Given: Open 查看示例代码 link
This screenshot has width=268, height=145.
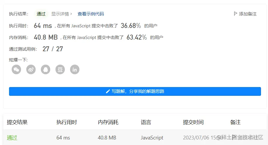Looking at the screenshot, I should point(91,14).
